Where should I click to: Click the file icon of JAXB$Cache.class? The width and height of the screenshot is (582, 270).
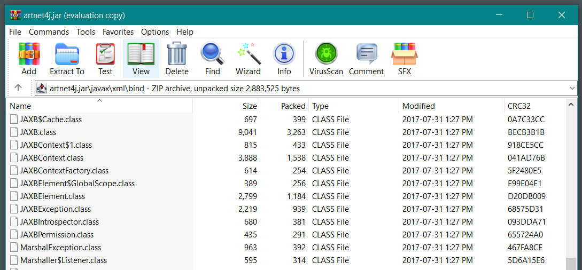(14, 120)
